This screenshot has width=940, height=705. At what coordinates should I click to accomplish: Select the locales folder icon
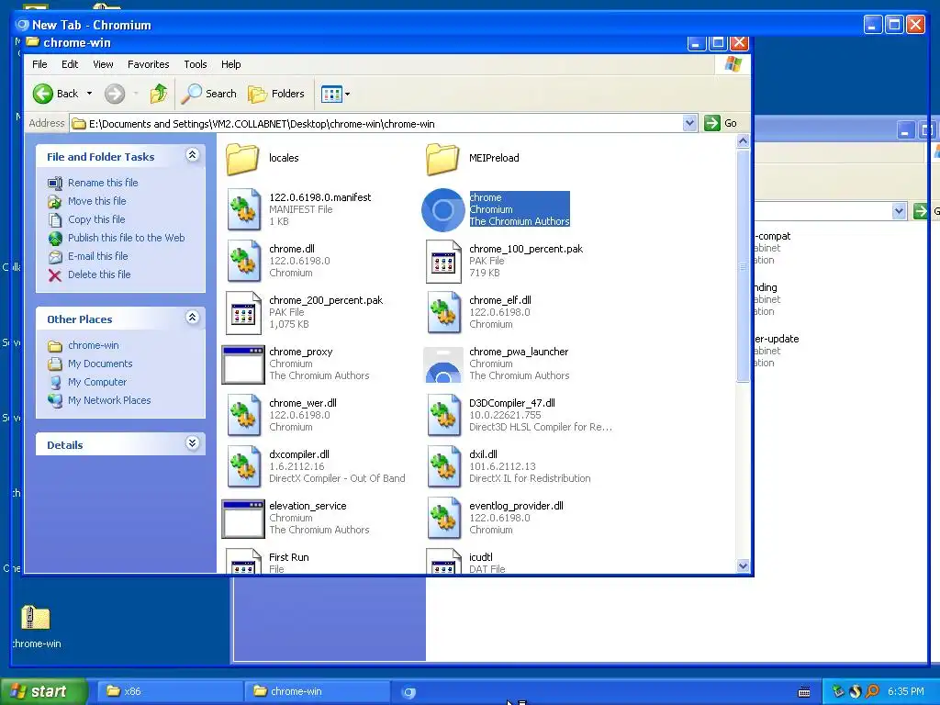pos(242,159)
